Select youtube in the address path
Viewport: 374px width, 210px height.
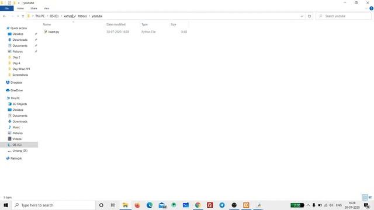(x=97, y=16)
